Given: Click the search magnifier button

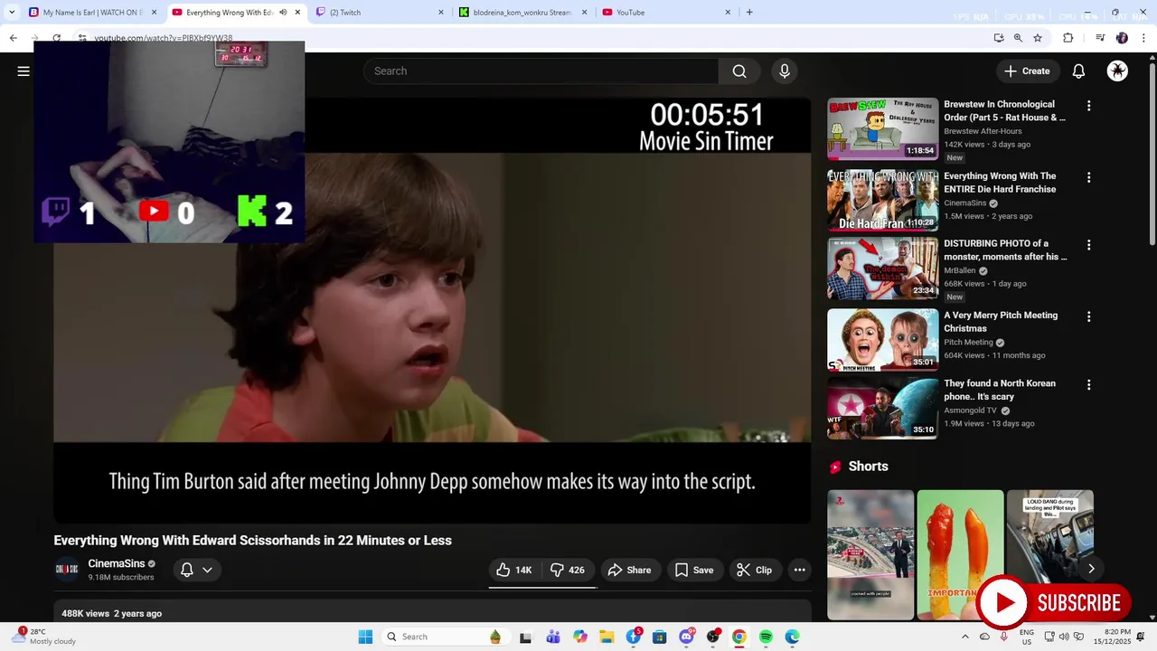Looking at the screenshot, I should tap(739, 71).
